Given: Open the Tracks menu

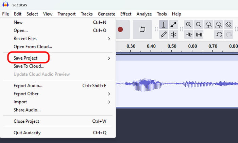Looking at the screenshot, I should click(87, 14).
